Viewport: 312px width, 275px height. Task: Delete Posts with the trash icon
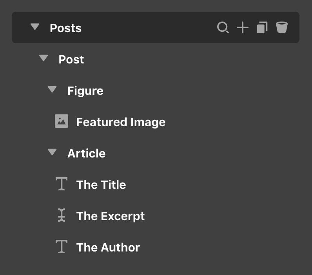[x=281, y=27]
